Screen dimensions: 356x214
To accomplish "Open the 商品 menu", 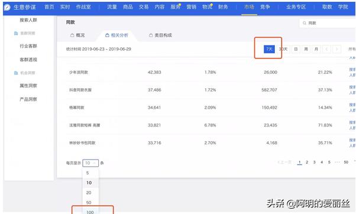I will tap(128, 7).
